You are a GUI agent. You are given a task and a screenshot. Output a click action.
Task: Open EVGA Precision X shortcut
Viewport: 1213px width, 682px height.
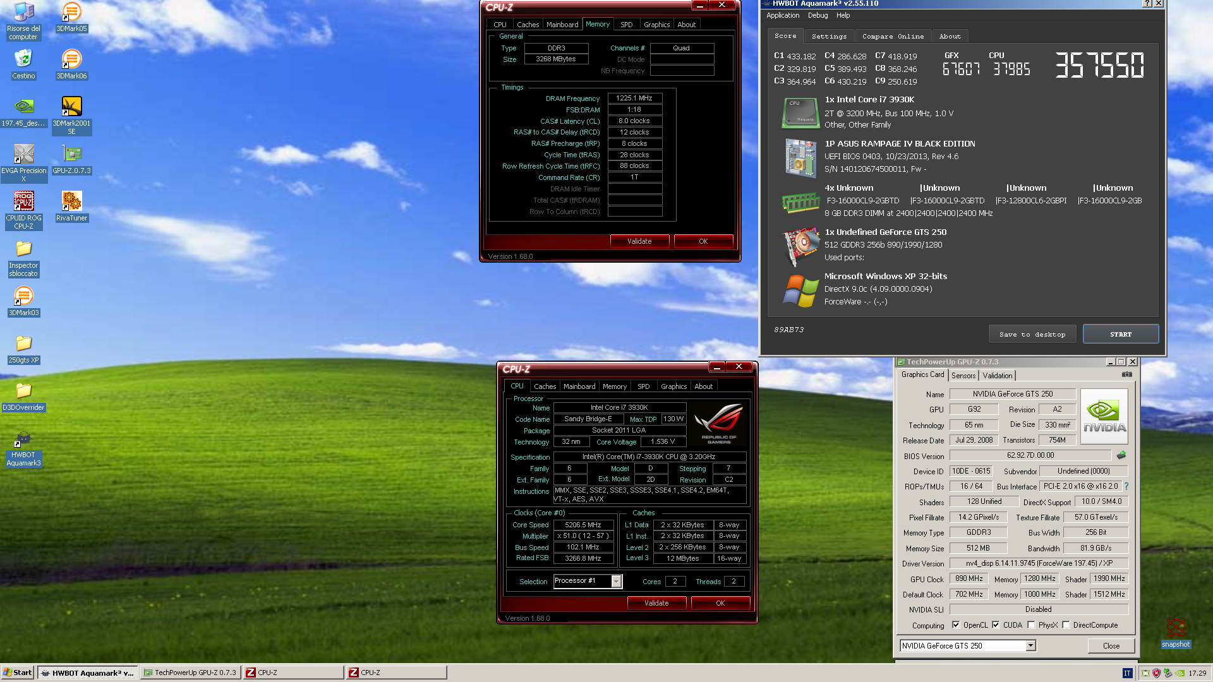point(23,164)
